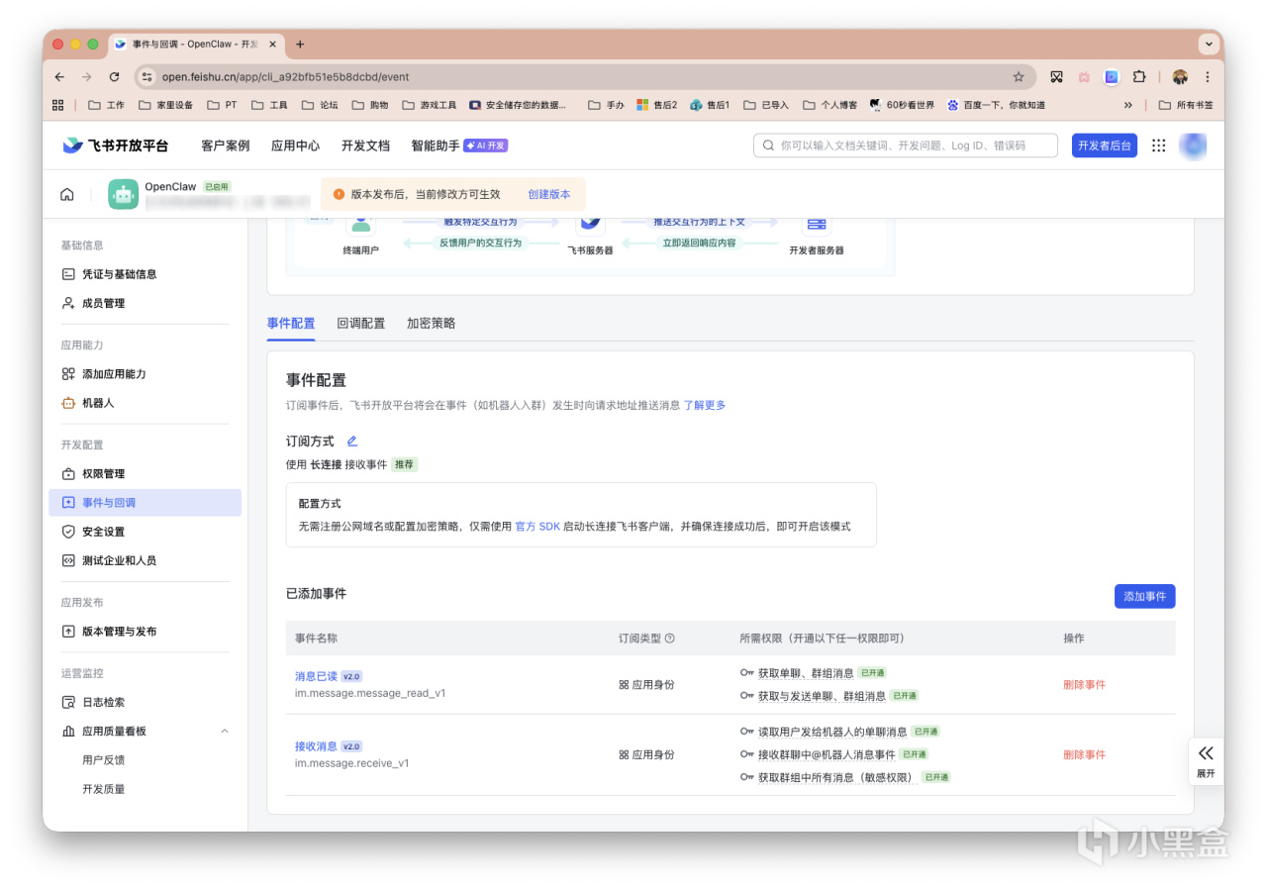Open 用户反馈 under 应用质量看板
The height and width of the screenshot is (888, 1267).
[x=103, y=760]
